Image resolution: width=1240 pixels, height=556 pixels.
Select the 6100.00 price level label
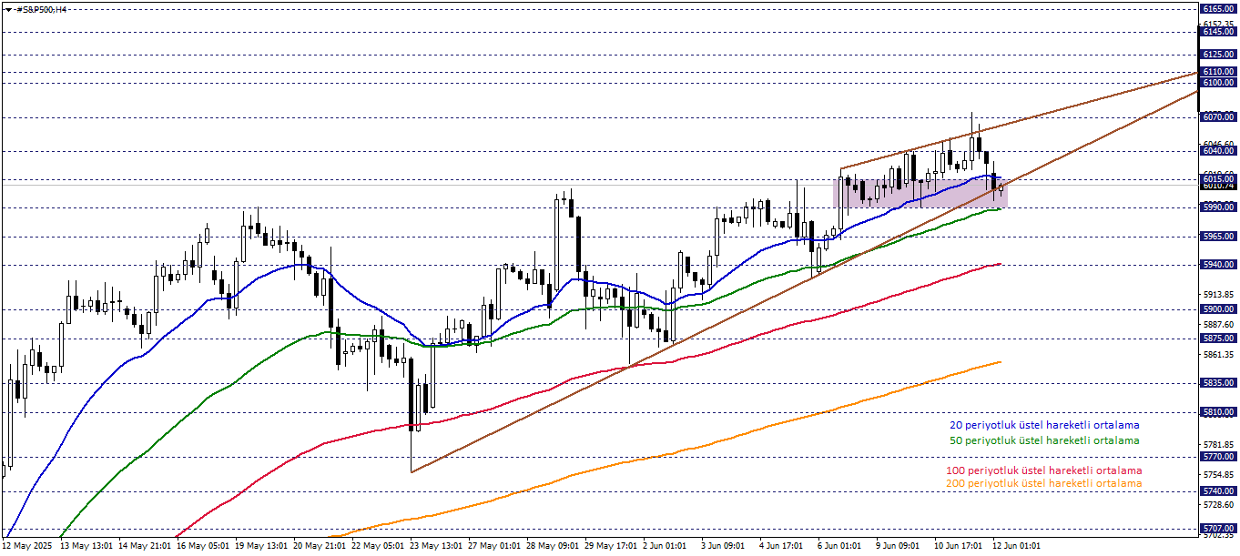pyautogui.click(x=1218, y=83)
